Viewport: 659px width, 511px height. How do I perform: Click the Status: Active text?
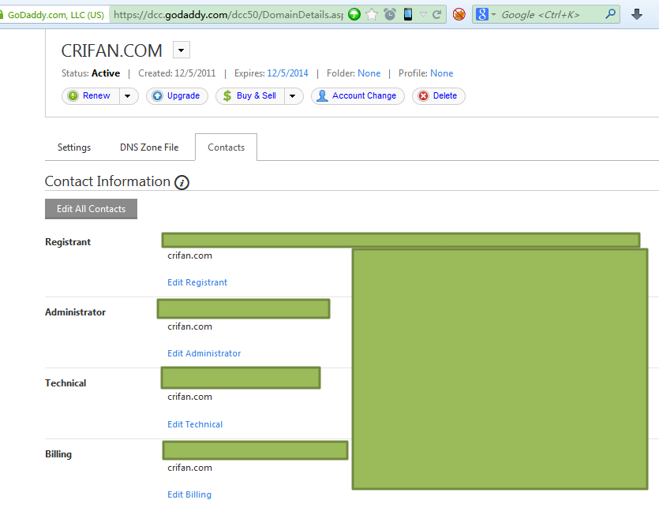[x=91, y=73]
